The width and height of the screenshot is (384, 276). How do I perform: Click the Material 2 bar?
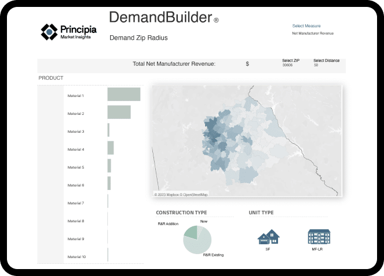pyautogui.click(x=119, y=112)
